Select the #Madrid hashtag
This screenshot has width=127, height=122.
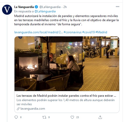coord(101,32)
